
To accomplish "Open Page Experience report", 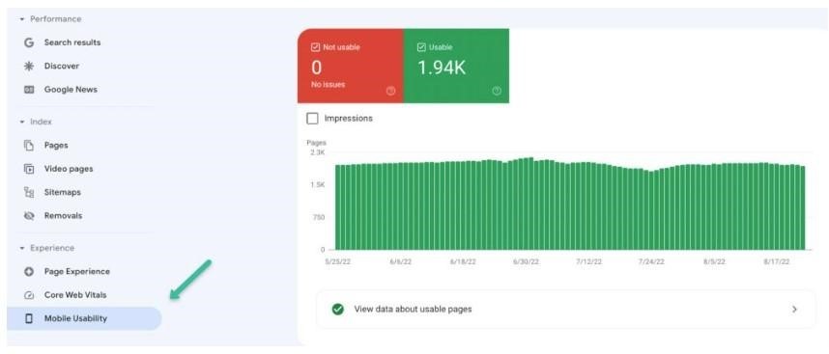I will coord(77,272).
